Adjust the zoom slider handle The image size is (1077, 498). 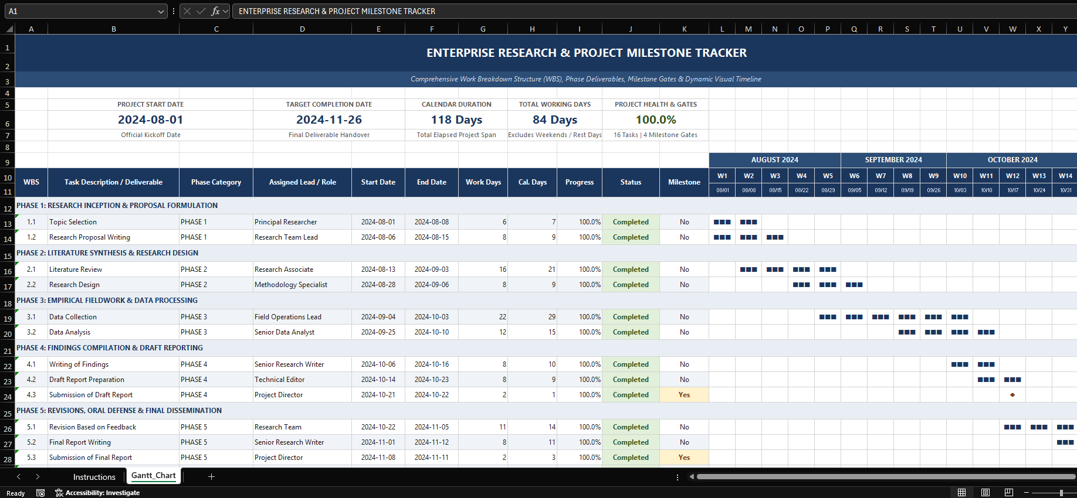[x=1061, y=493]
